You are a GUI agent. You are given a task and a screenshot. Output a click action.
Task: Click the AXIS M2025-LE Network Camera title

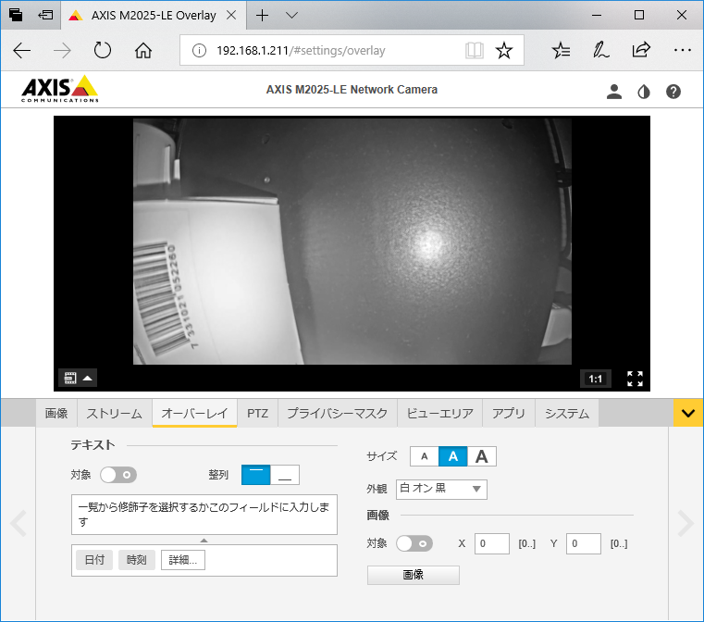click(352, 90)
